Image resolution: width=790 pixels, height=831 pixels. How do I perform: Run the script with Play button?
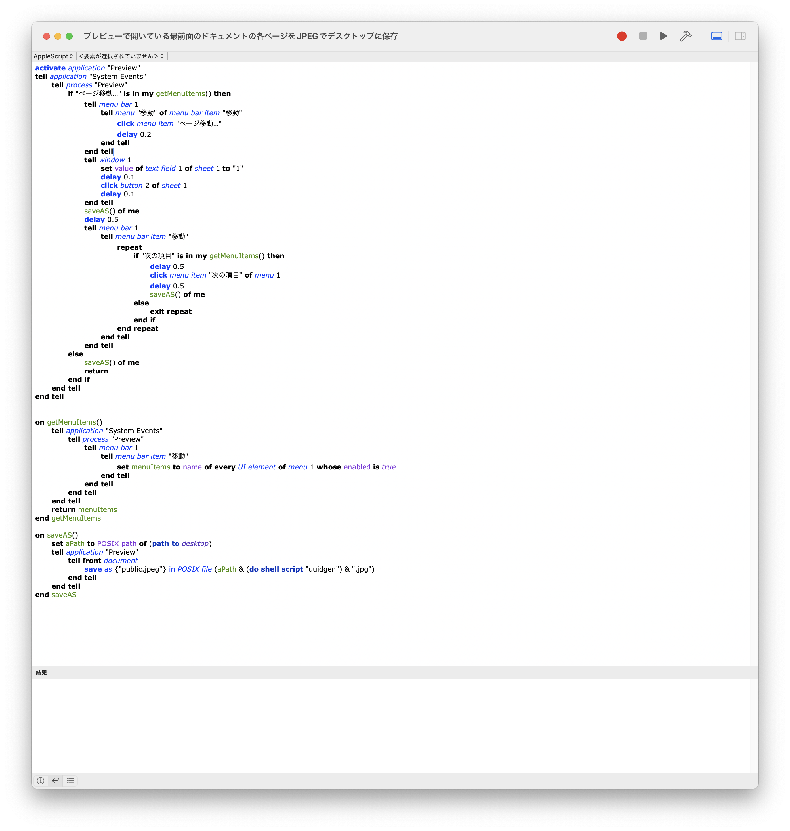tap(664, 36)
